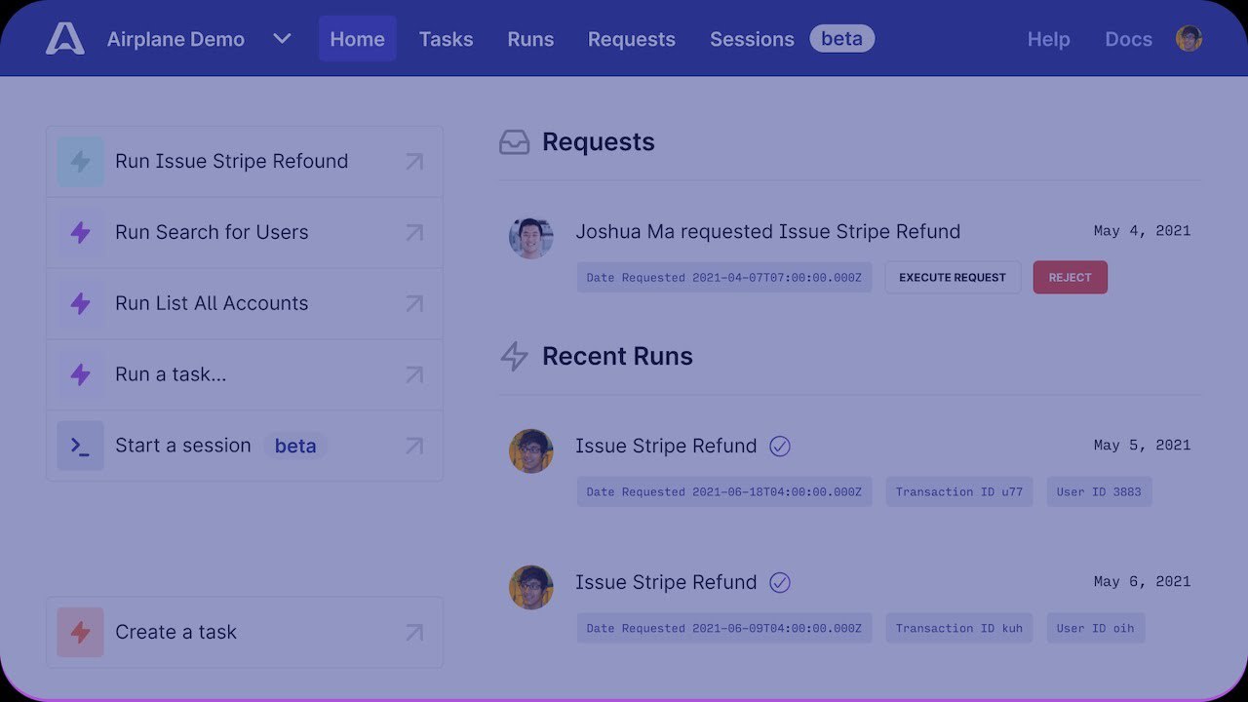Click arrow icon on Start a session row
The width and height of the screenshot is (1248, 702).
[414, 447]
